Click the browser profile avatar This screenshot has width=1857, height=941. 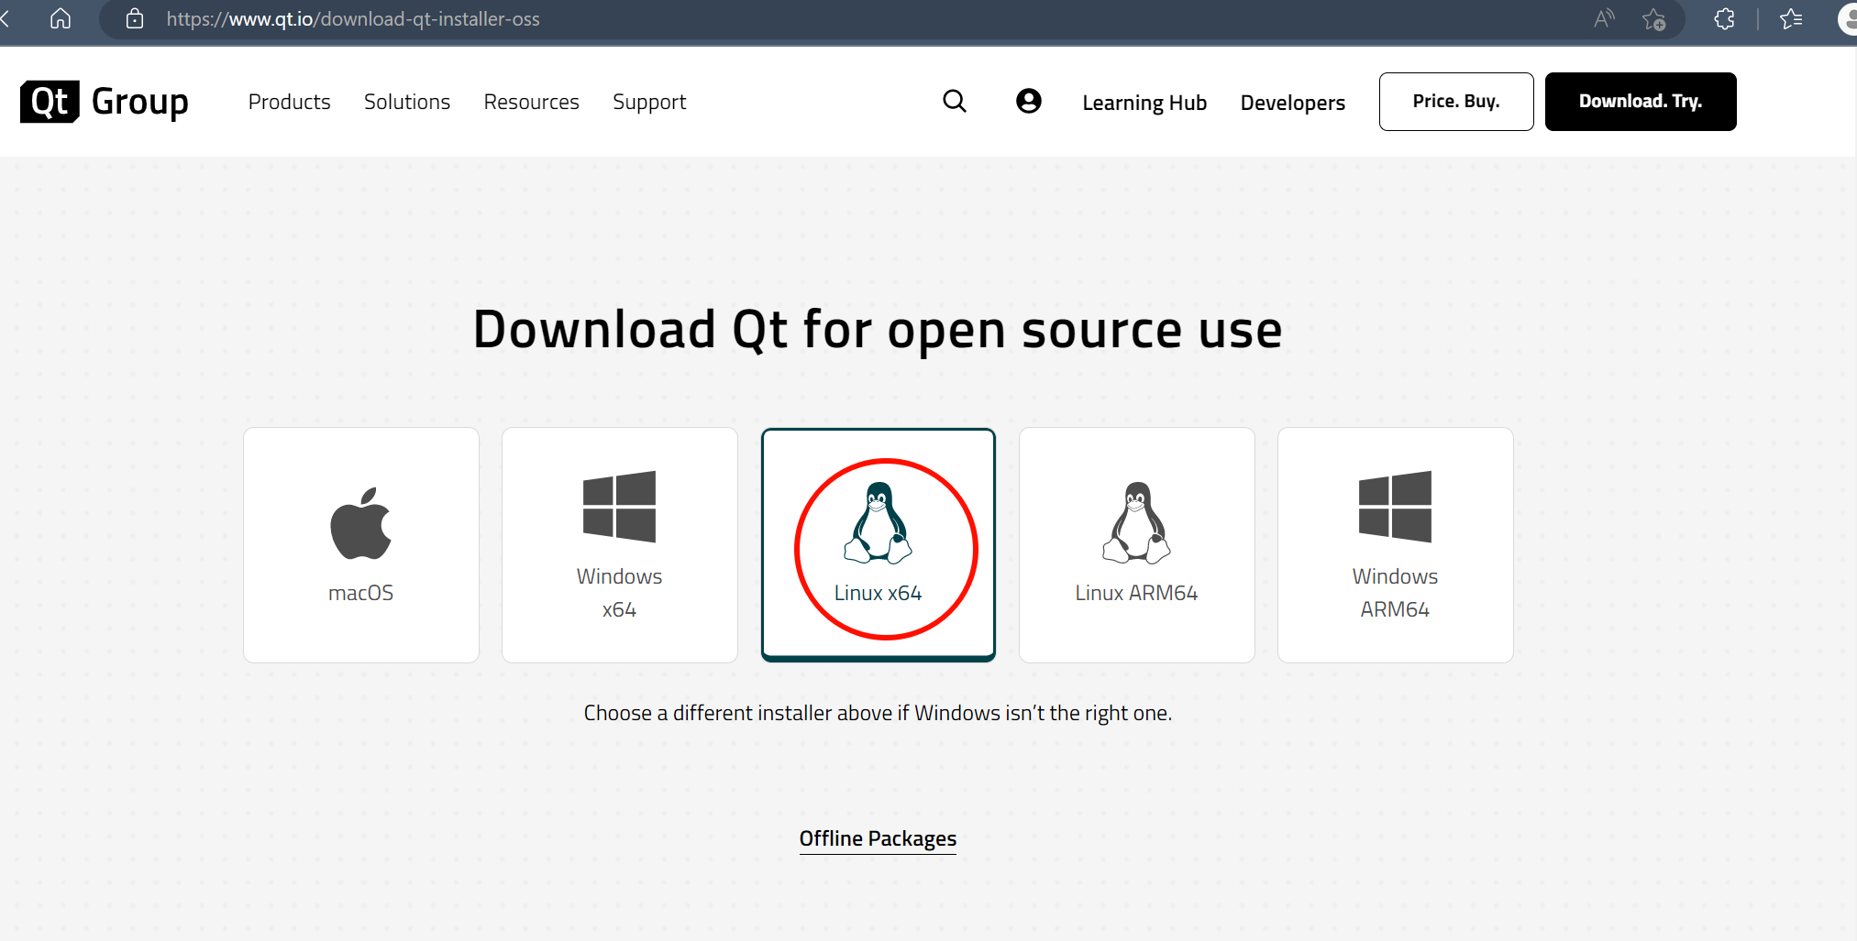click(1848, 18)
